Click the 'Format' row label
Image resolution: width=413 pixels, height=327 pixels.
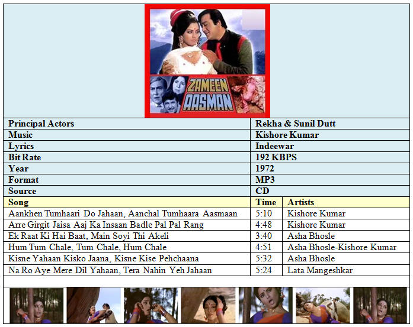coord(24,180)
